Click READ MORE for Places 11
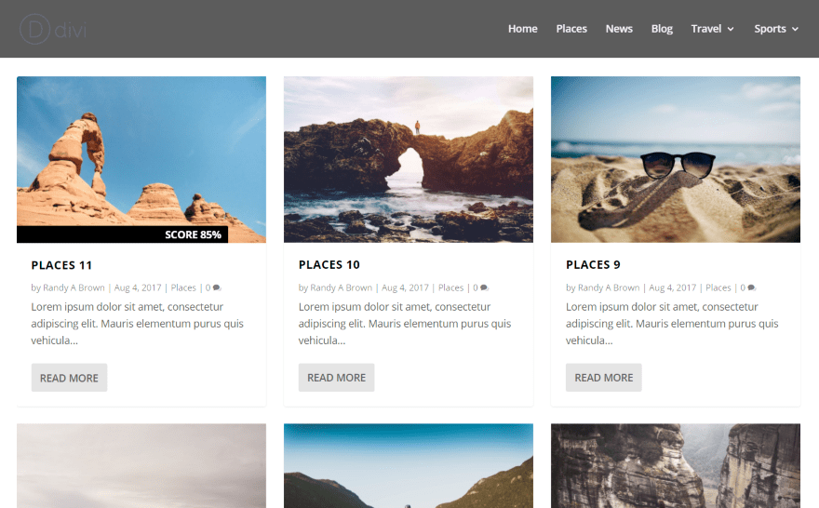The image size is (819, 508). [x=69, y=378]
